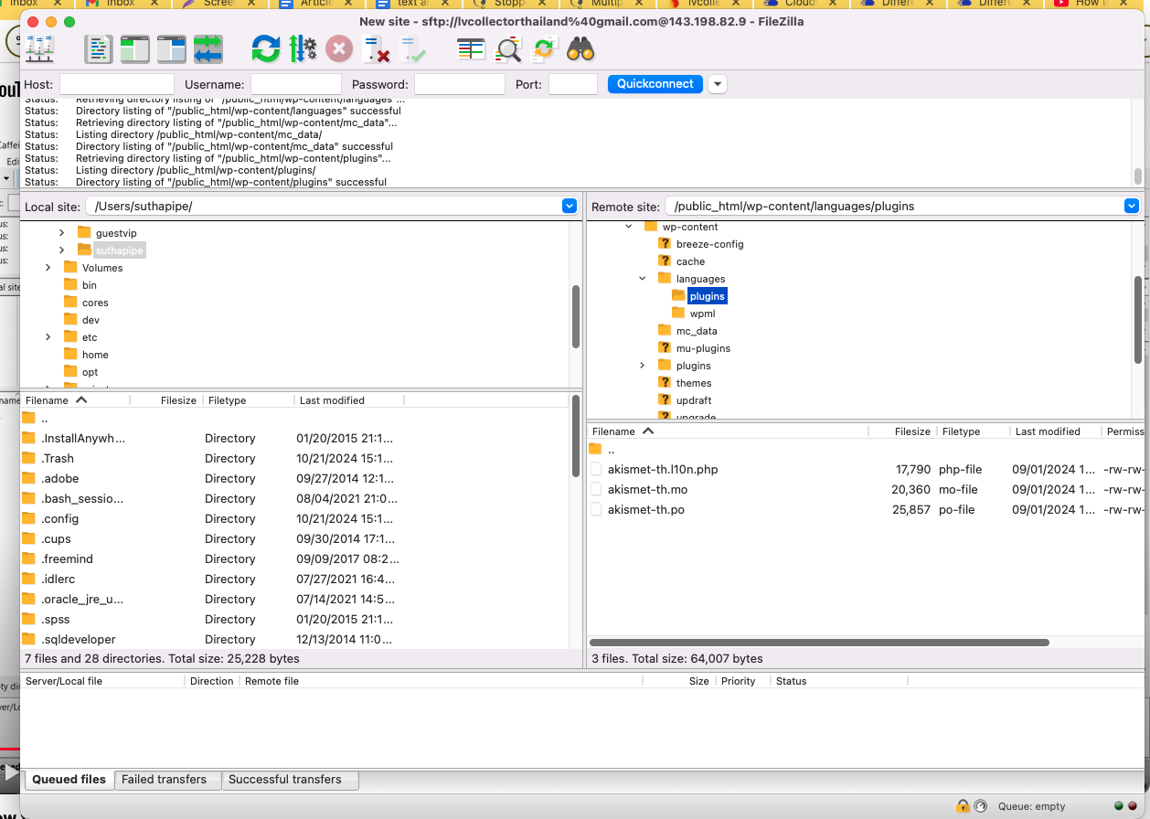Toggle the transfer queue display
1150x819 pixels.
point(208,48)
